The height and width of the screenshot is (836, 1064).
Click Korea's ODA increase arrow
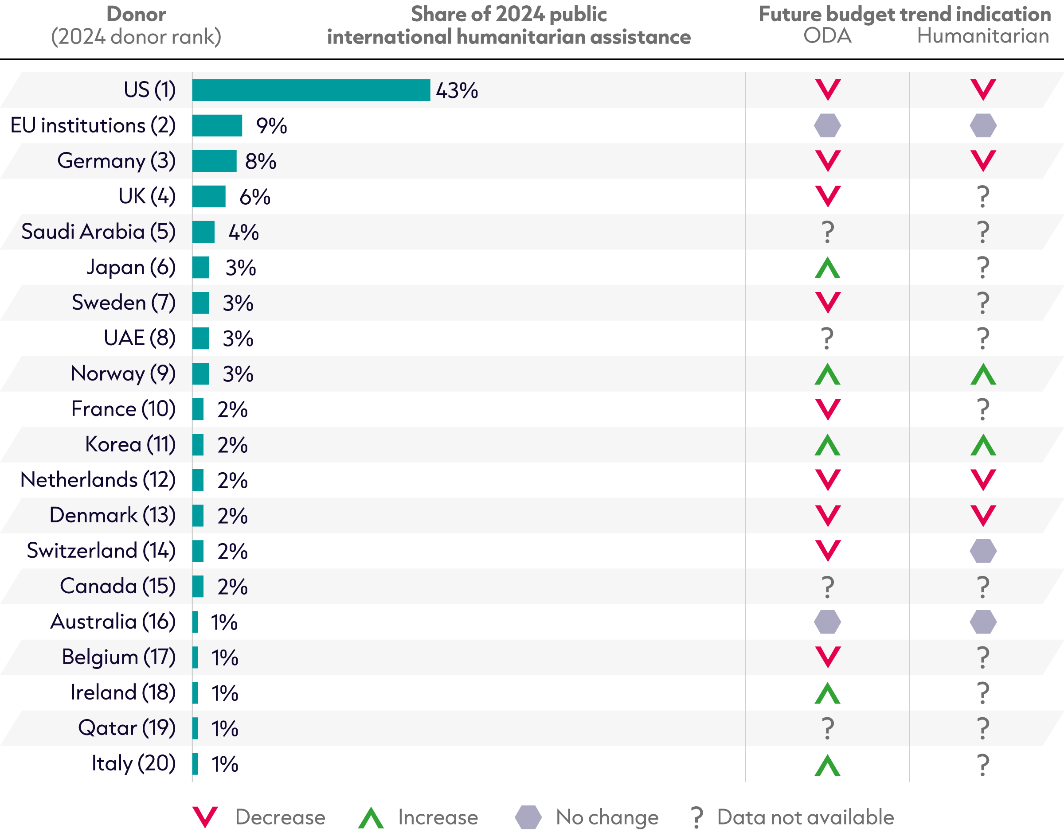coord(828,445)
